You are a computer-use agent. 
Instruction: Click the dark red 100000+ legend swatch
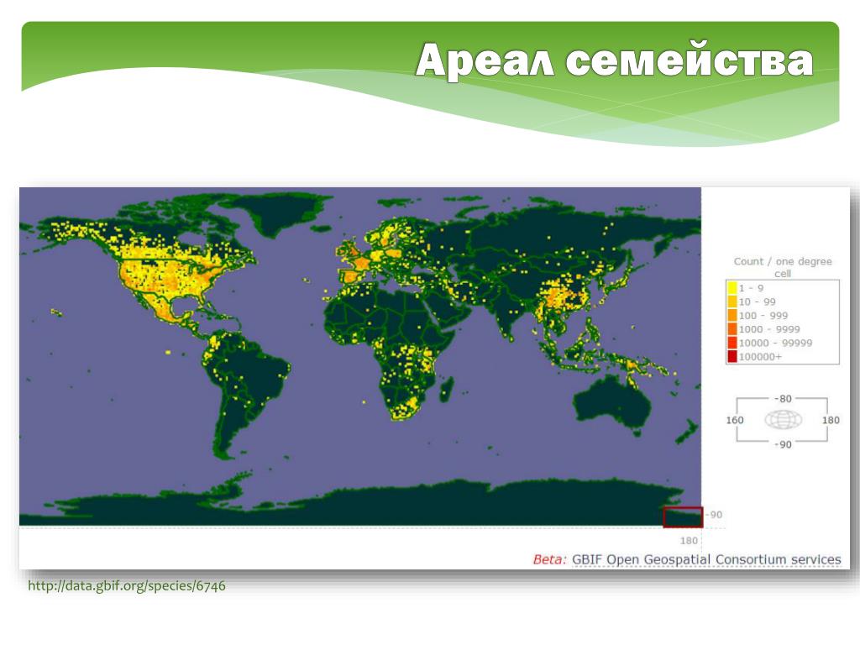point(732,356)
